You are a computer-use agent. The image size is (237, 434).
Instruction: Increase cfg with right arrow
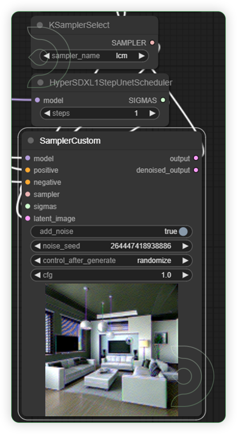[185, 275]
